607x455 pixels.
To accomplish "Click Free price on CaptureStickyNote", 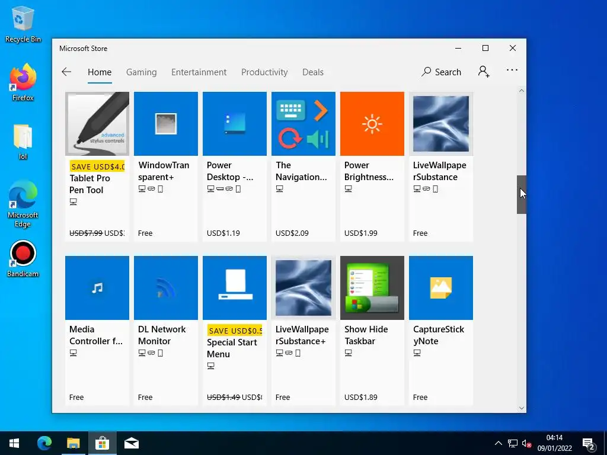I will 420,398.
